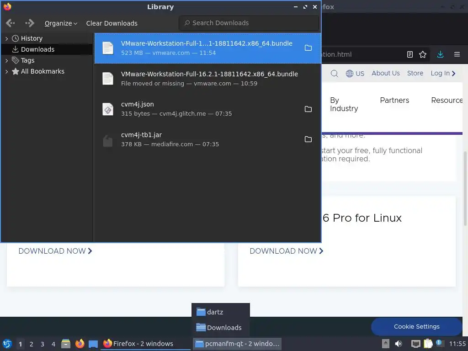Click left DOWNLOAD NOW link
This screenshot has height=351, width=468.
point(55,251)
